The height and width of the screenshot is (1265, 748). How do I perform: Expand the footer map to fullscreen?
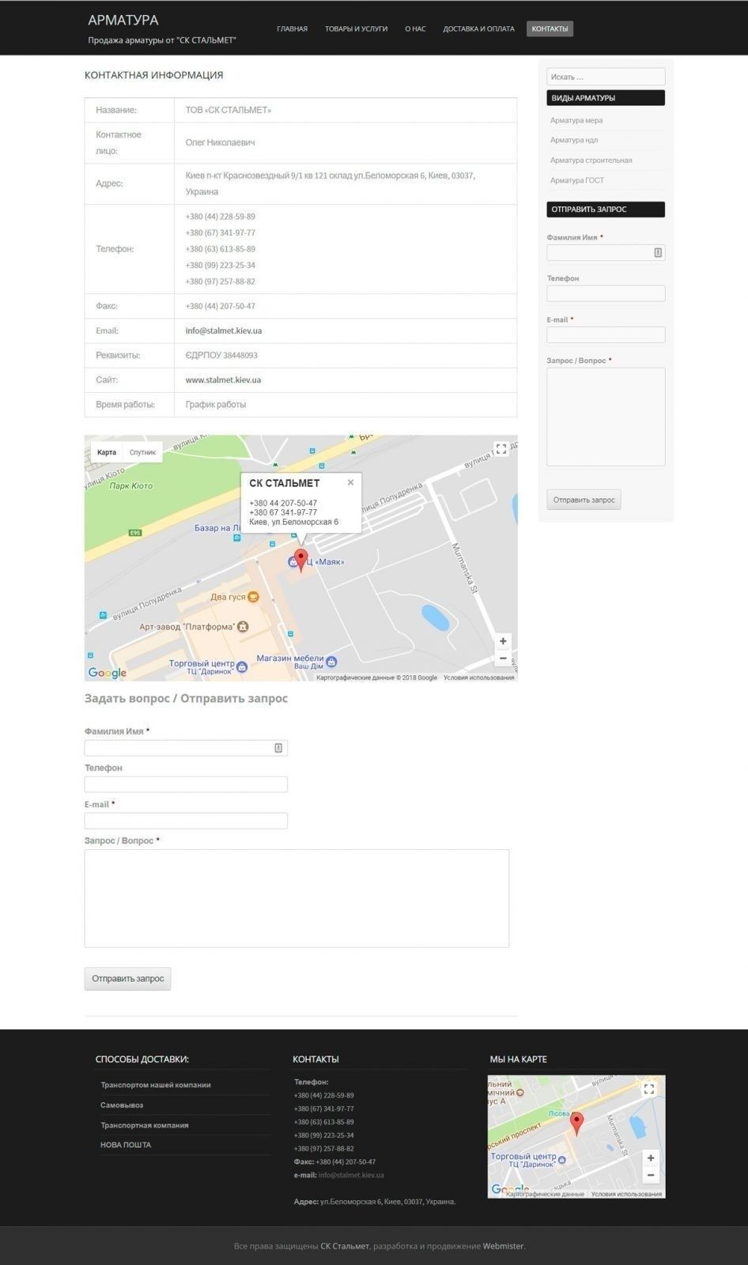pyautogui.click(x=649, y=1089)
